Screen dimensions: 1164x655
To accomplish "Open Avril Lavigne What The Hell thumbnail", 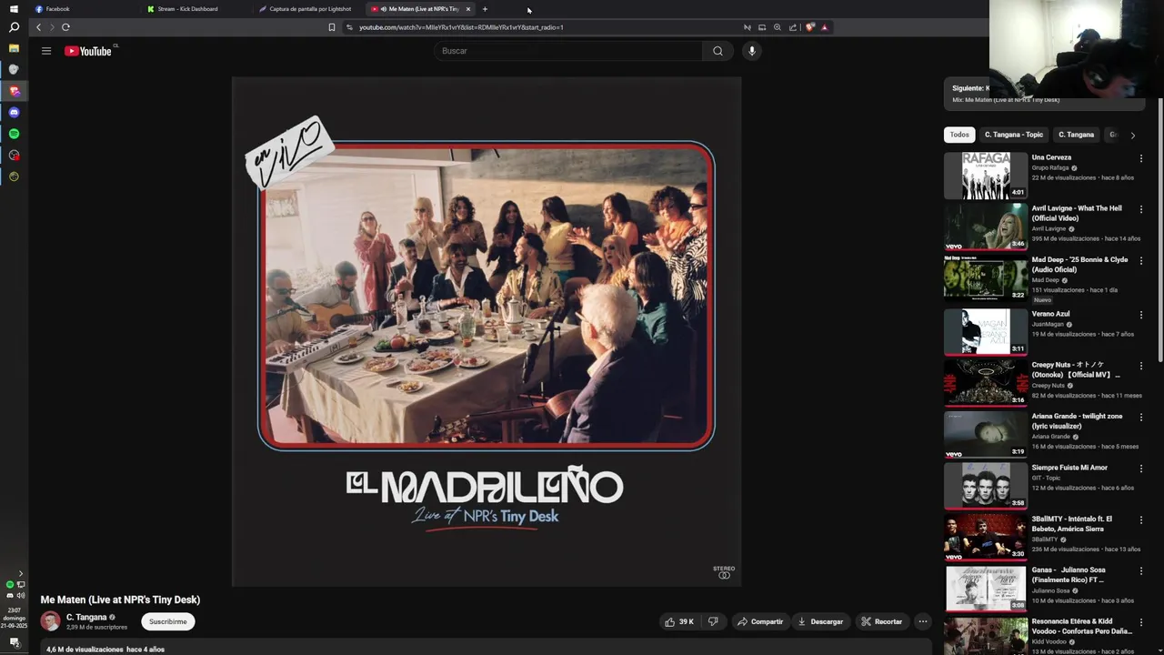I will [x=986, y=227].
